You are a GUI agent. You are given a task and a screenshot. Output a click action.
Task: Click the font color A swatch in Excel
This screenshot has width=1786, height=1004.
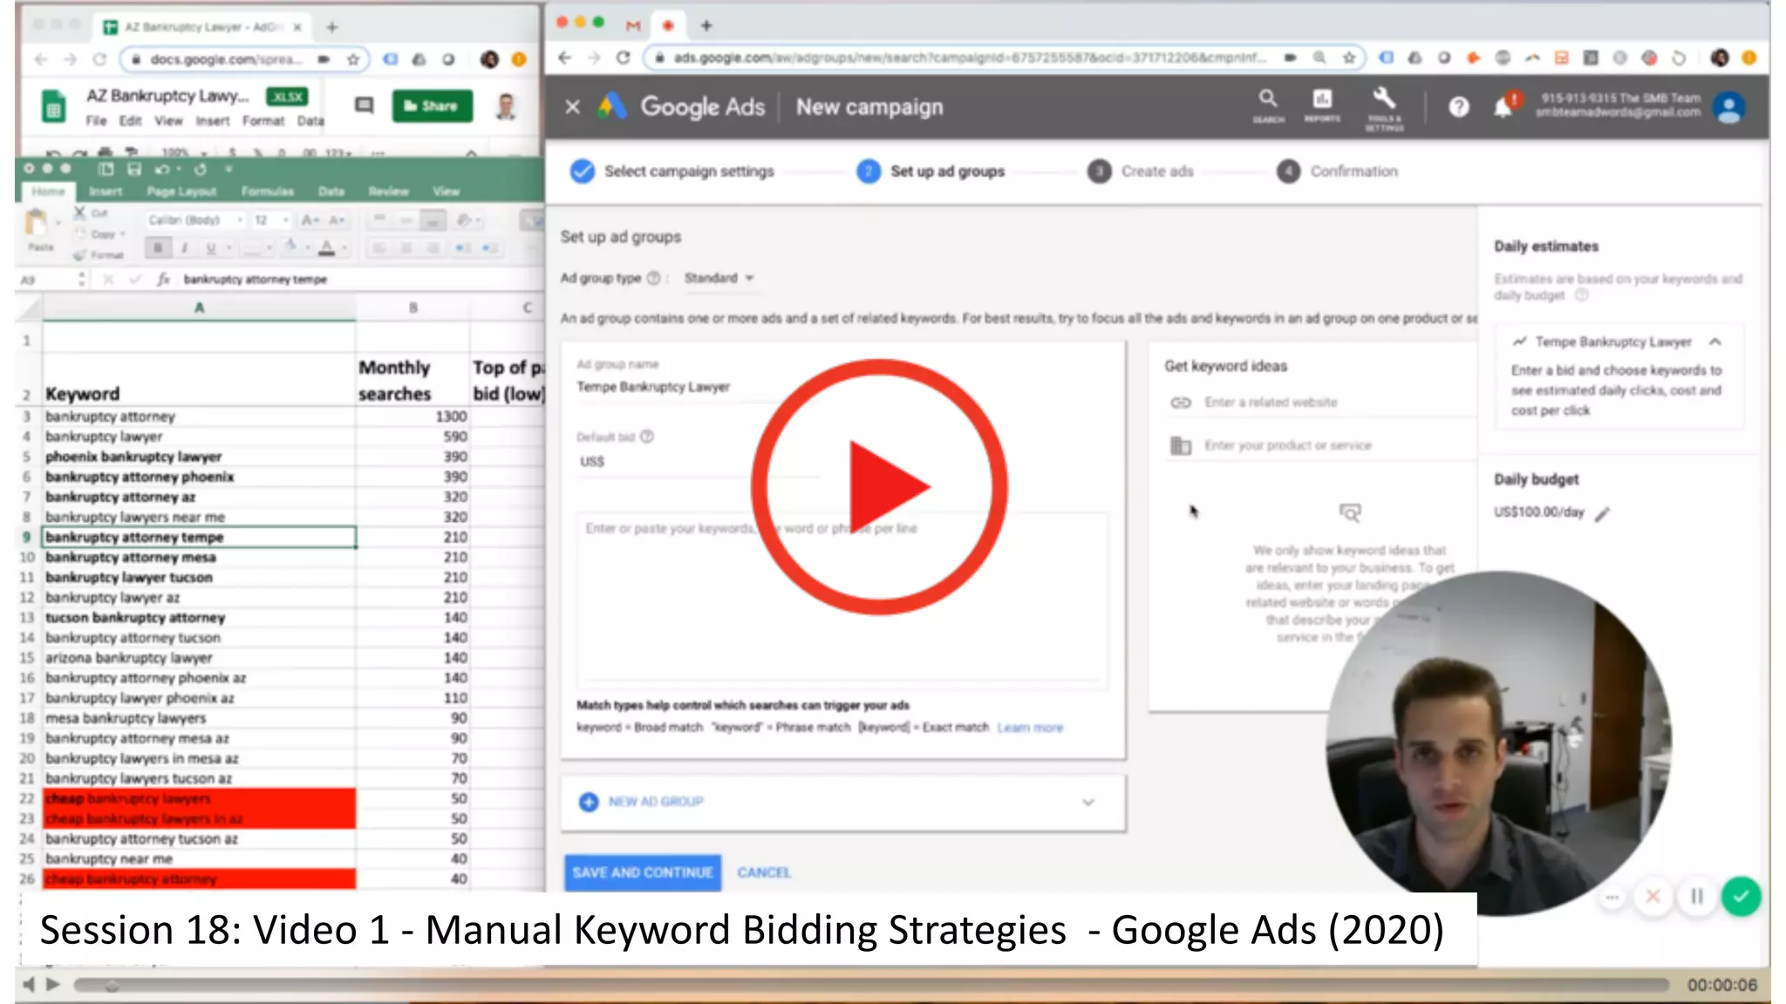327,248
